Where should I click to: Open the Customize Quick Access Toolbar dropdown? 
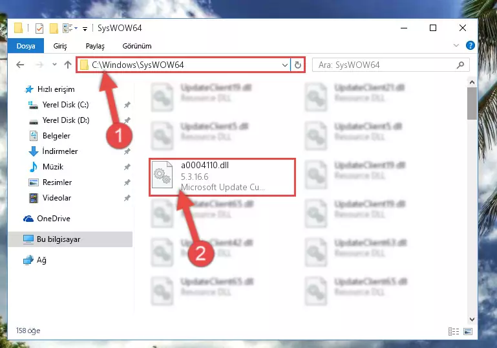tap(85, 29)
